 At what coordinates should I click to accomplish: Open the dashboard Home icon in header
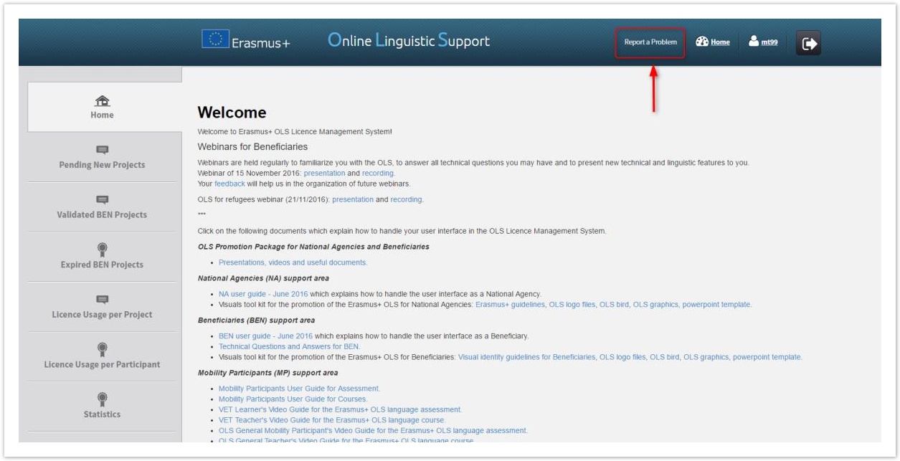click(x=702, y=42)
